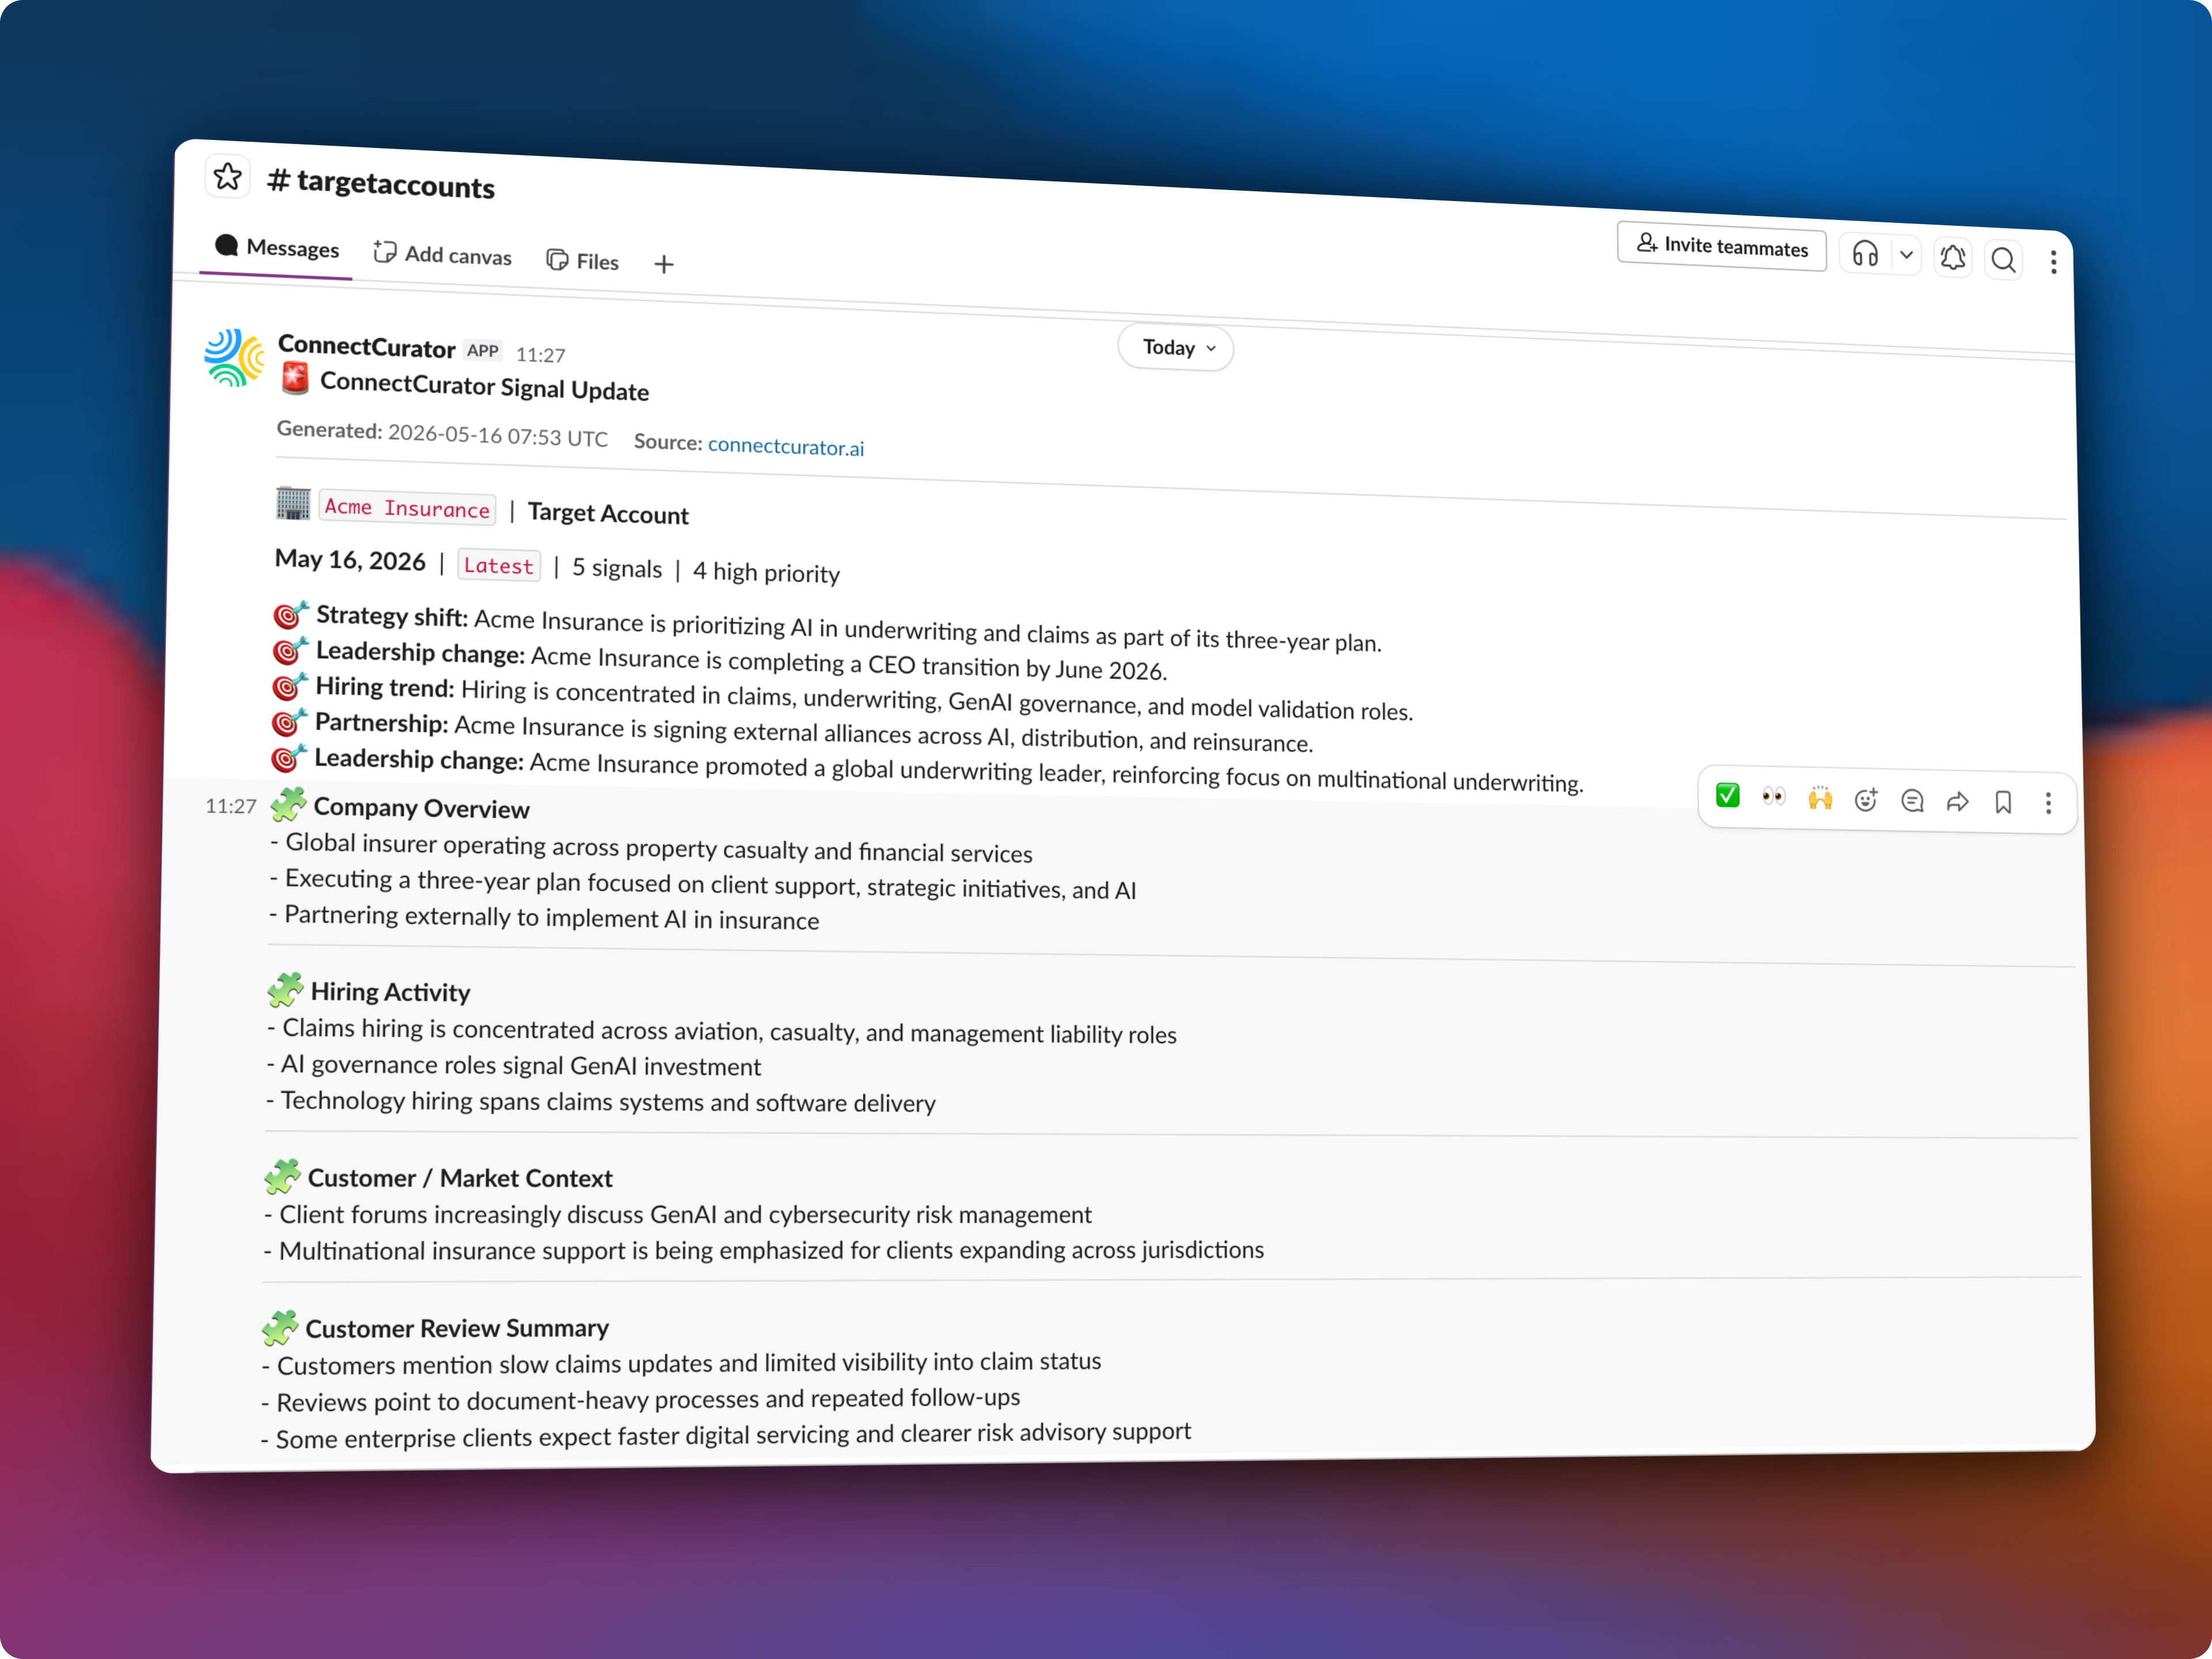Image resolution: width=2212 pixels, height=1659 pixels.
Task: Click the Strategy shift signal line
Action: [x=828, y=628]
